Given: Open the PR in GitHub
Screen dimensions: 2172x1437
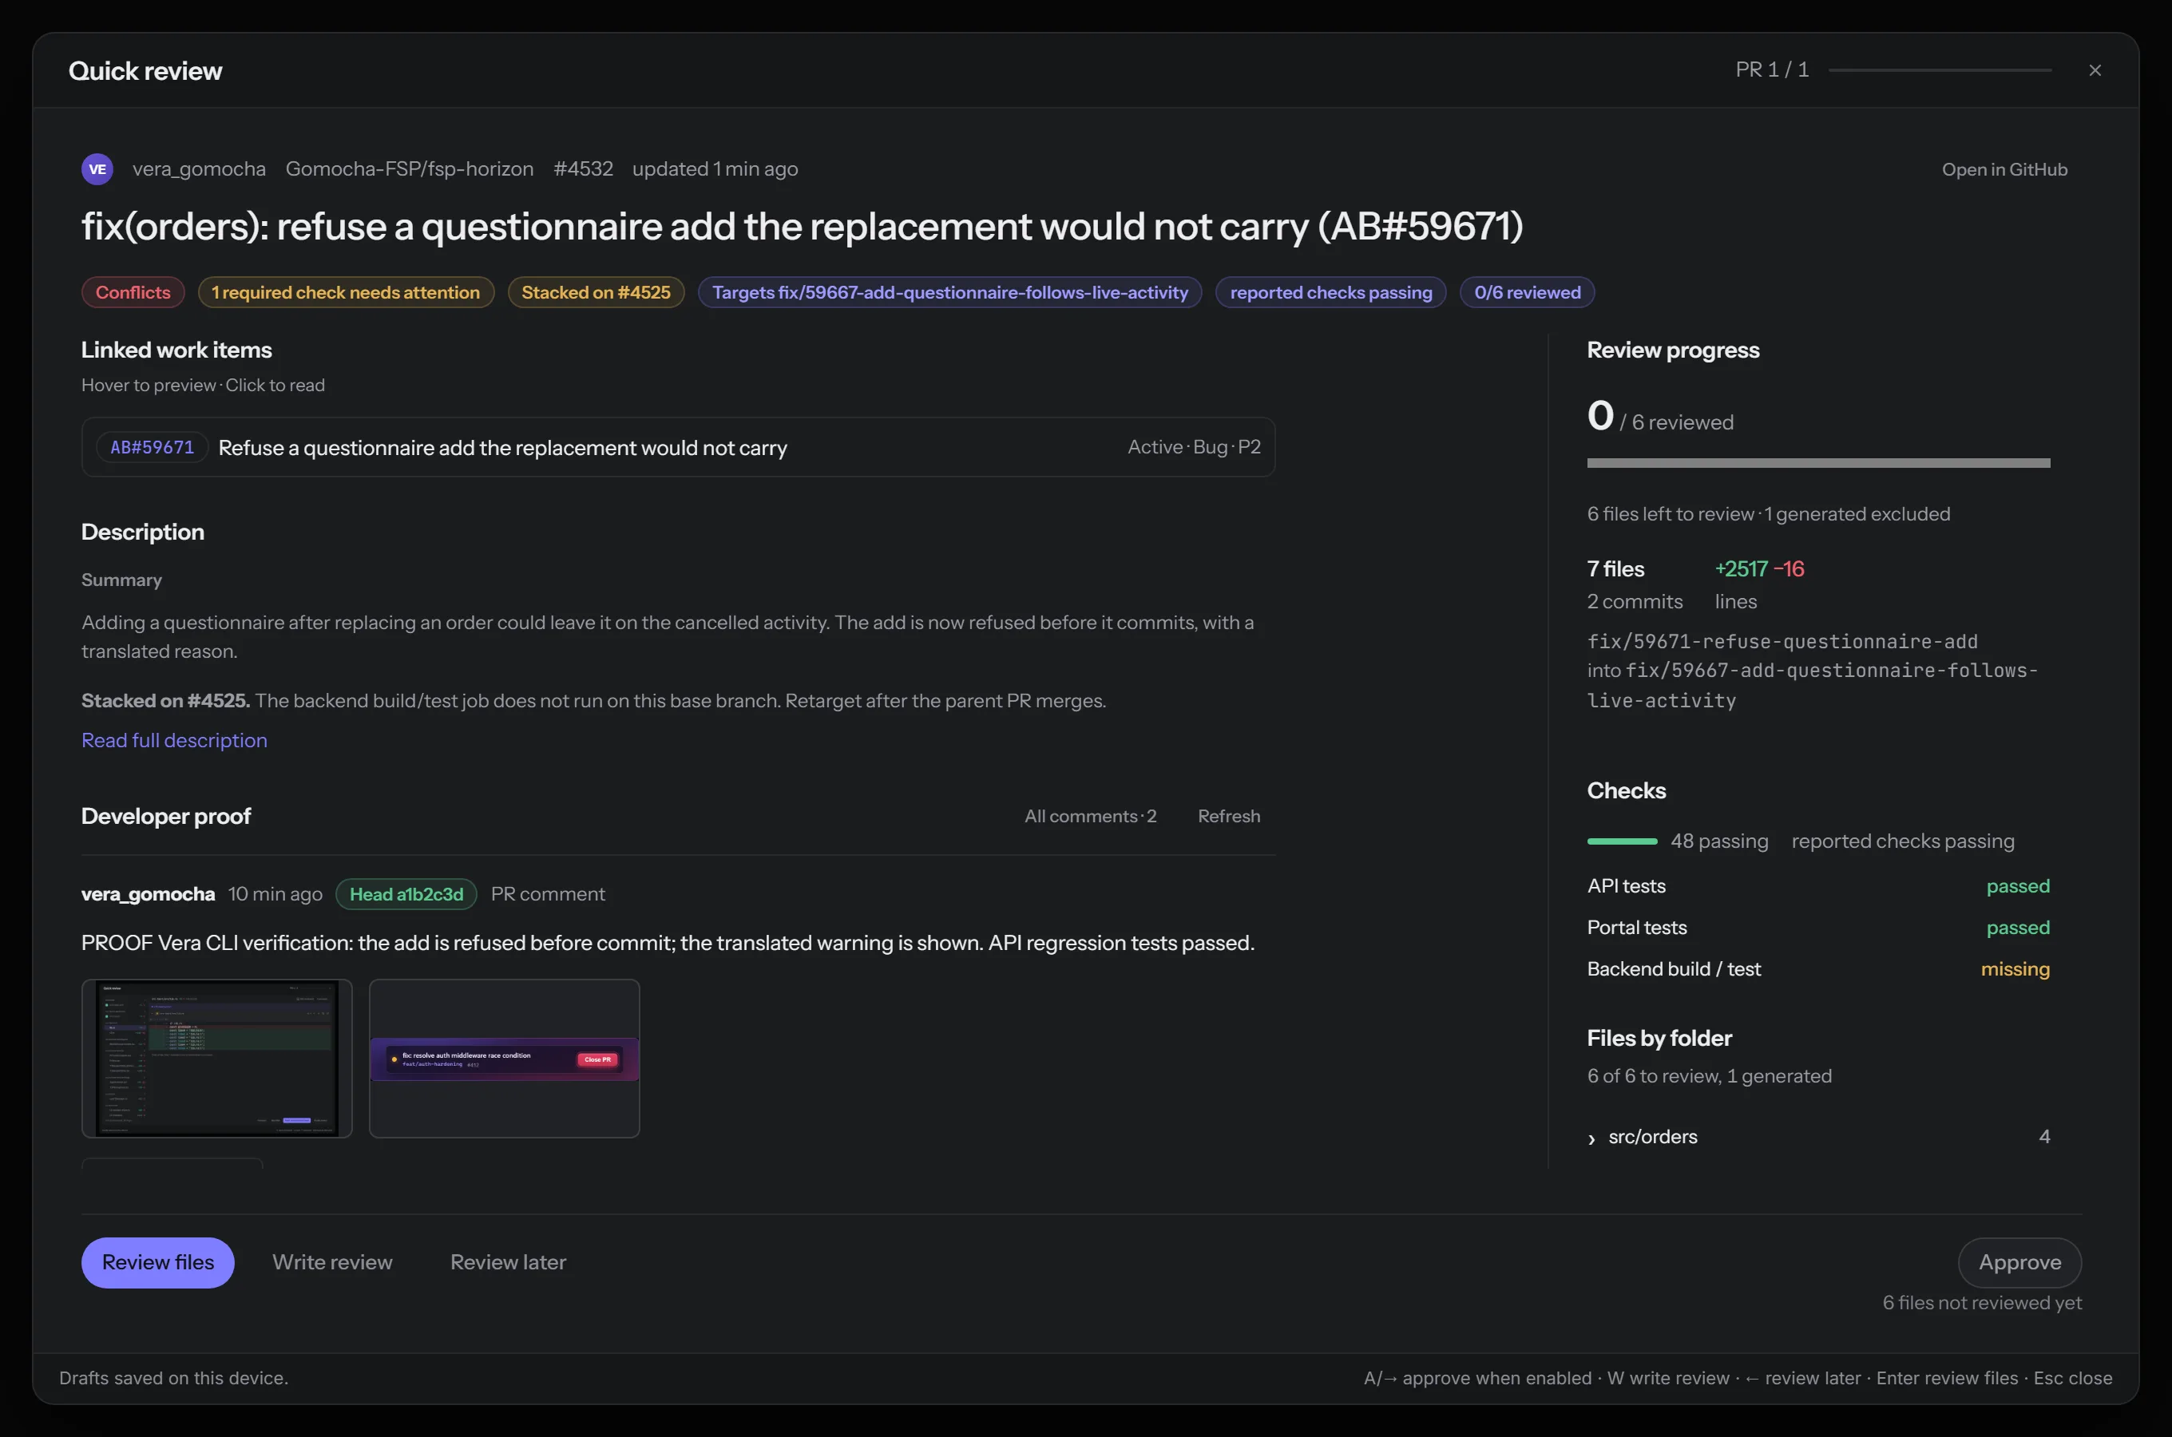Looking at the screenshot, I should click(2004, 169).
